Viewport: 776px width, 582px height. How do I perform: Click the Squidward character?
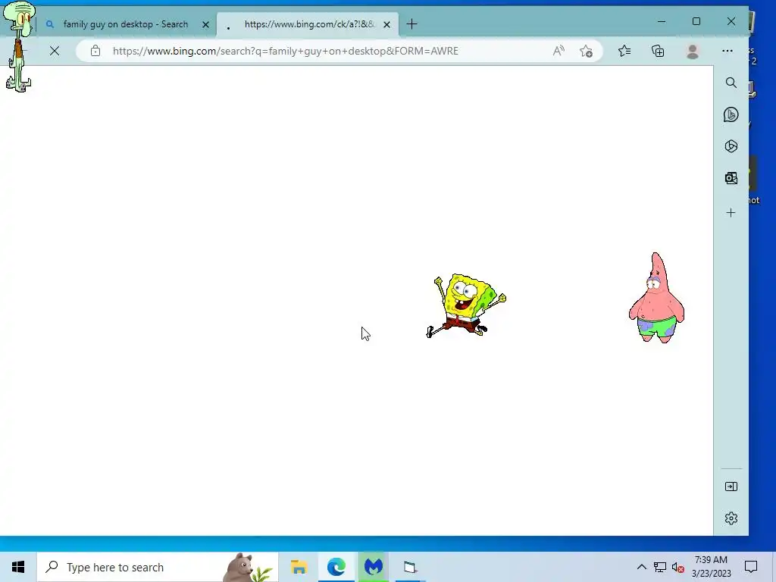coord(19,46)
